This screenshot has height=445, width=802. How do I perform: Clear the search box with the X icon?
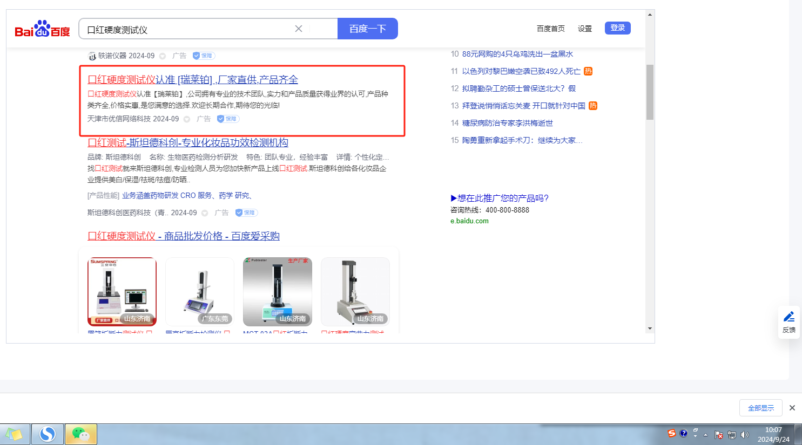point(299,29)
